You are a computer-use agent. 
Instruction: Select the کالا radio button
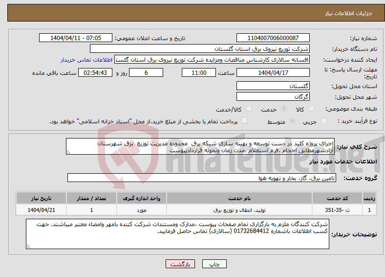pyautogui.click(x=311, y=109)
